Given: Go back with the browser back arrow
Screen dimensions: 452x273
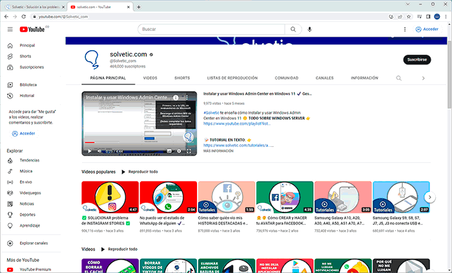Looking at the screenshot, I should click(x=6, y=17).
